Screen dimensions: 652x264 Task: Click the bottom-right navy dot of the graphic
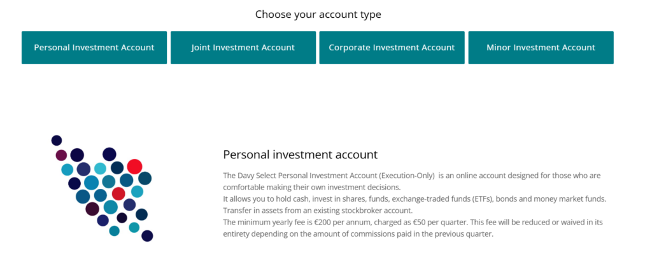[147, 236]
